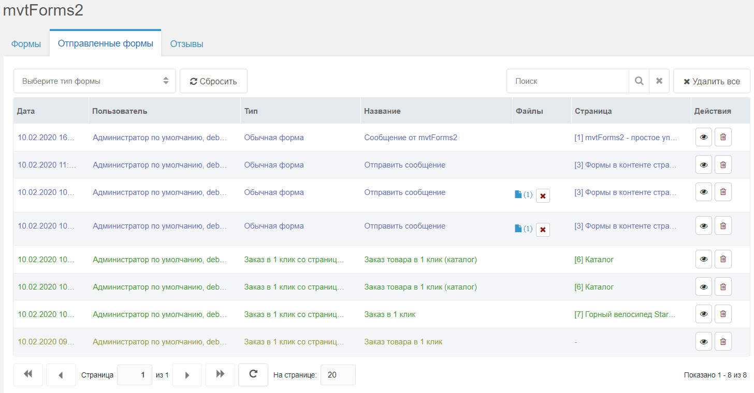View the 'Сообщение от mvtForms2' entry with eye icon
Screen dimensions: 754x393
point(704,138)
